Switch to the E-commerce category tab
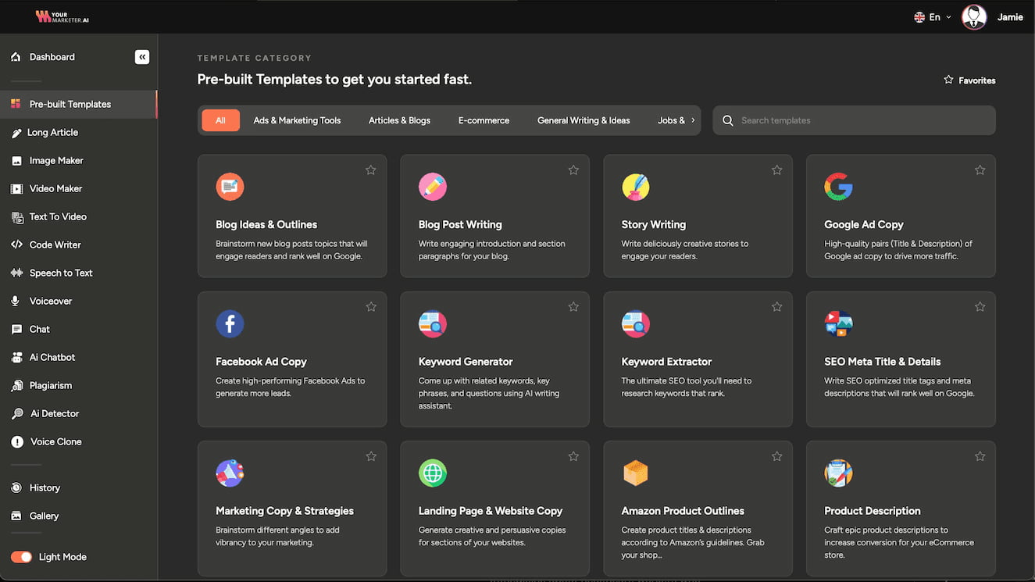1035x582 pixels. (484, 120)
